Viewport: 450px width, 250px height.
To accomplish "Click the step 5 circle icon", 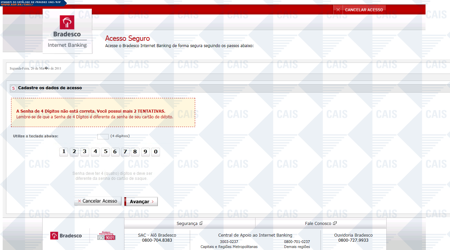I will click(13, 88).
